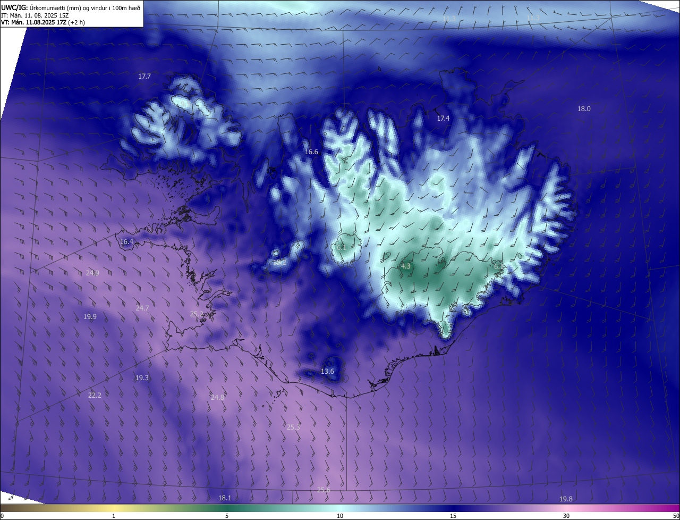Select the 'VT: Mán. 11.08.2025 17Z (+2 h)' line
Image resolution: width=680 pixels, height=520 pixels.
[43, 22]
